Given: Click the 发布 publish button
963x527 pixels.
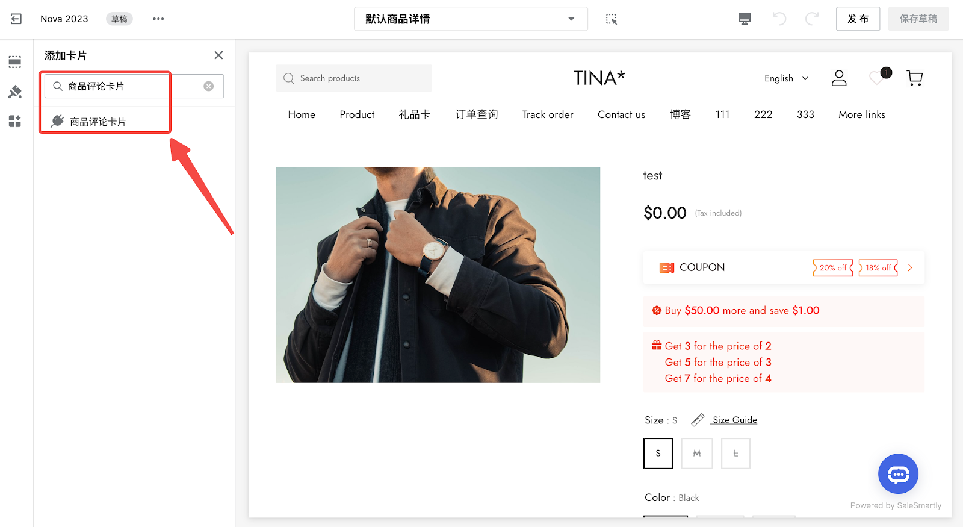Looking at the screenshot, I should tap(858, 19).
